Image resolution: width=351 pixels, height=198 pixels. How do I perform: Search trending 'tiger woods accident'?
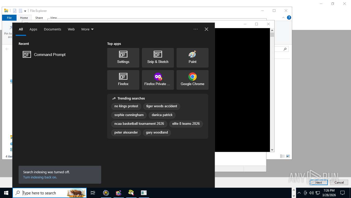(162, 106)
